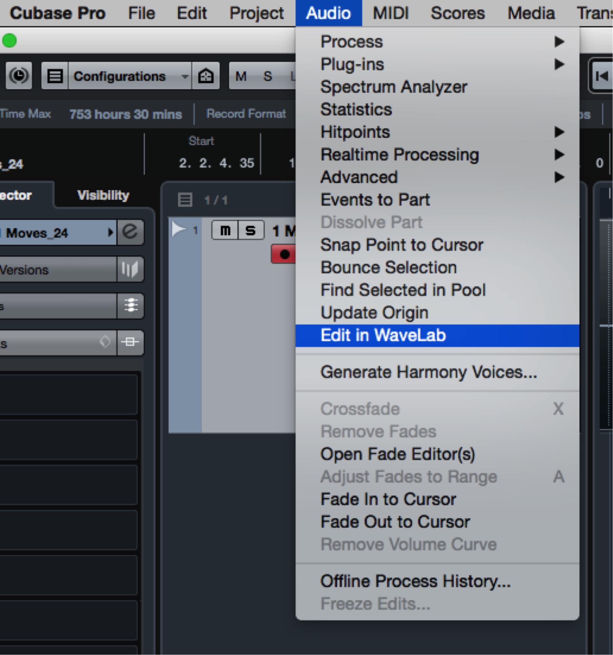Image resolution: width=613 pixels, height=655 pixels.
Task: Open the Project menu
Action: (257, 13)
